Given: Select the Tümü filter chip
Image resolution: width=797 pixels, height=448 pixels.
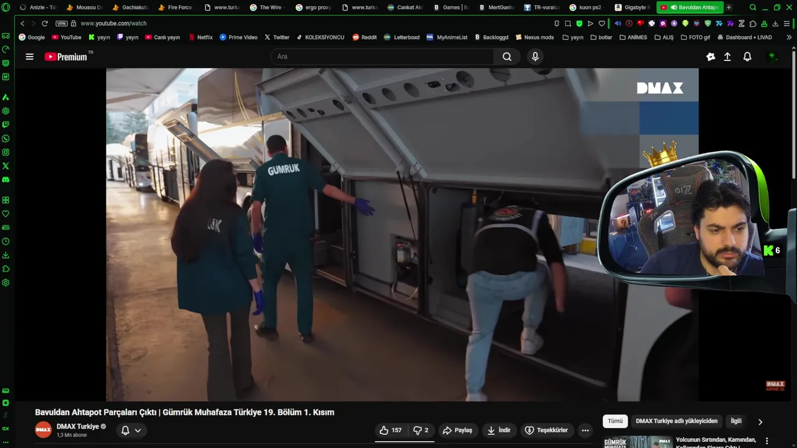Looking at the screenshot, I should [x=615, y=421].
